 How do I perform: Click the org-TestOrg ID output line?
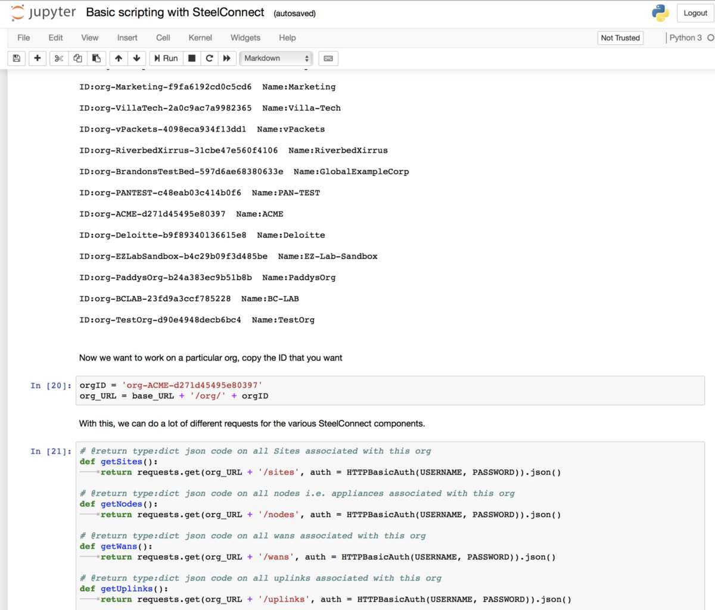[197, 320]
